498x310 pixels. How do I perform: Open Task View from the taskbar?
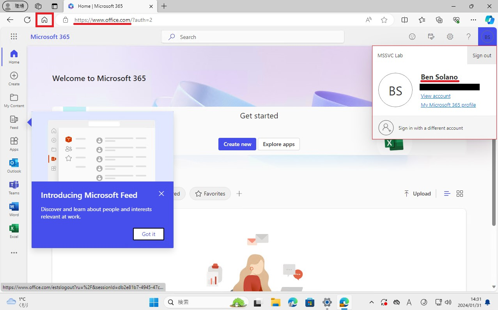pyautogui.click(x=258, y=302)
